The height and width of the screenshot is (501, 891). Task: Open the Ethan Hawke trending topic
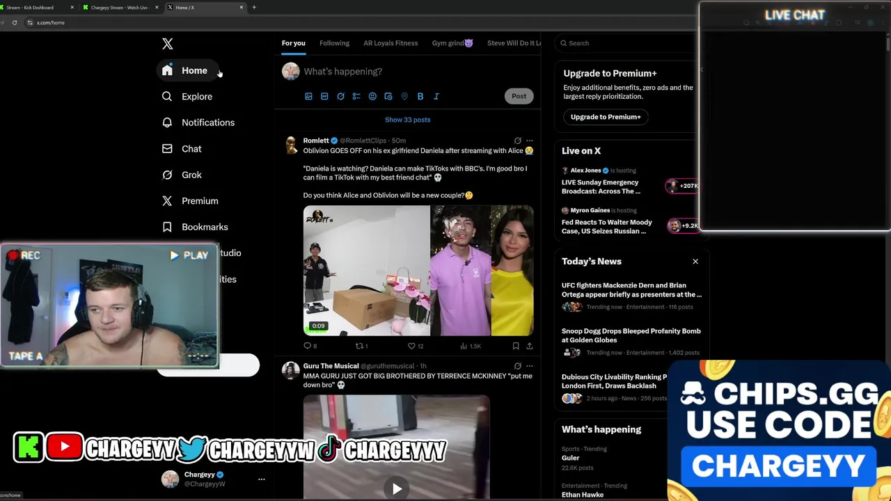tap(583, 495)
